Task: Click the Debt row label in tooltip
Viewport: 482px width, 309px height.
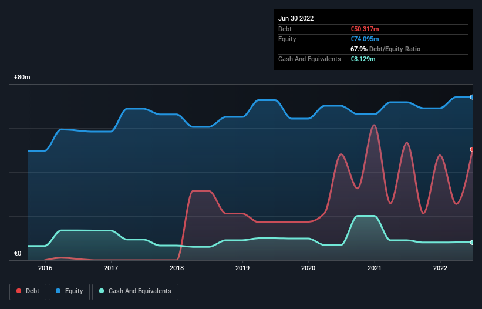Action: 285,29
